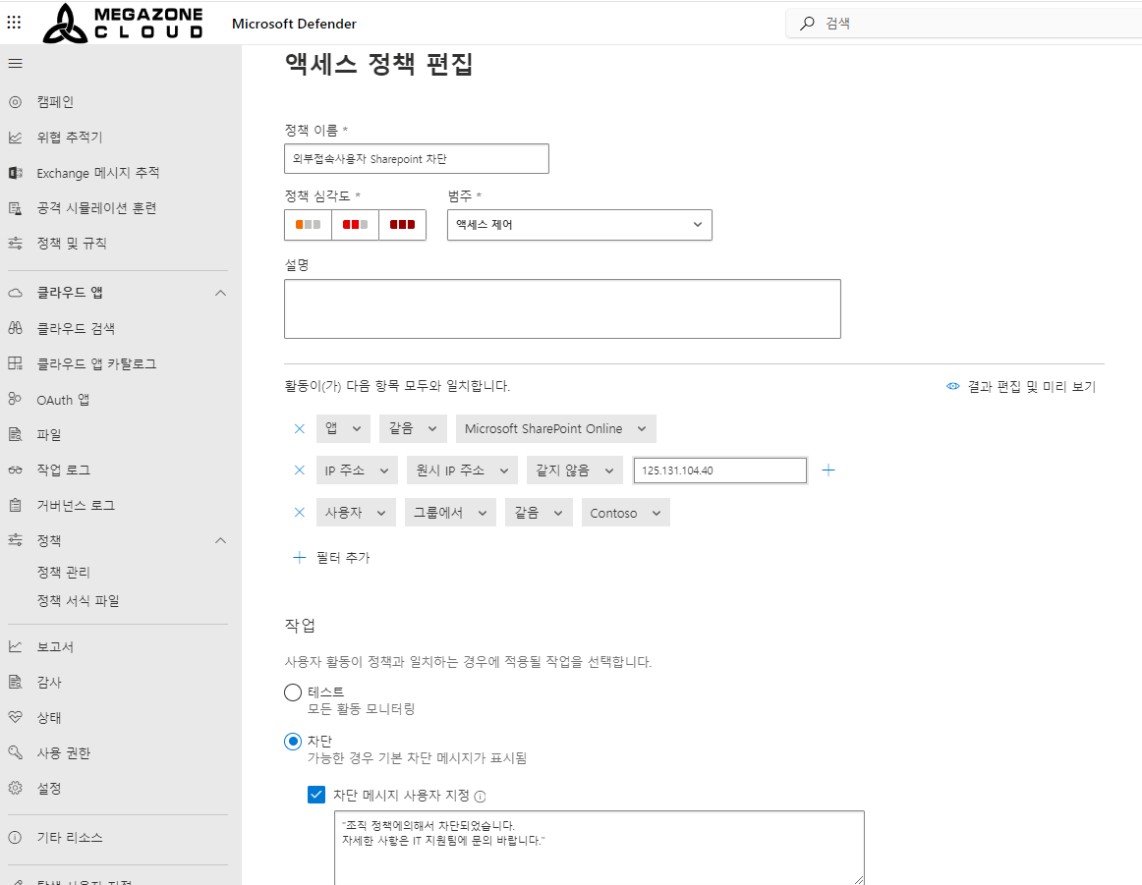Click the eye icon beside 결과 편집
1142x885 pixels.
pyautogui.click(x=952, y=386)
